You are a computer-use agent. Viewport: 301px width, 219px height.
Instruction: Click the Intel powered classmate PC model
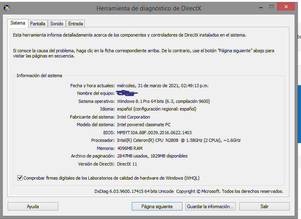click(144, 125)
